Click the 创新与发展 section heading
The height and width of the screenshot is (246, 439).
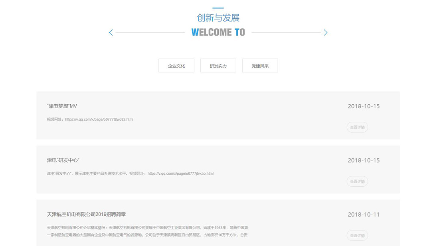click(x=218, y=18)
